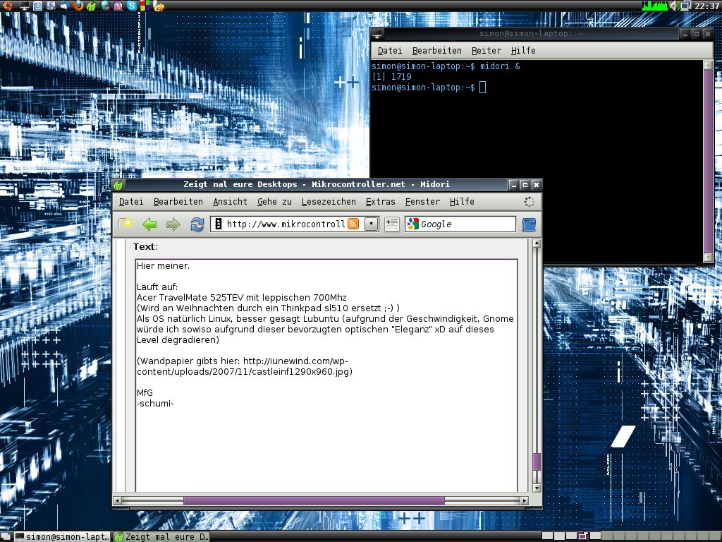Switch to the first workspace in pager
This screenshot has height=542, width=722.
(x=547, y=536)
